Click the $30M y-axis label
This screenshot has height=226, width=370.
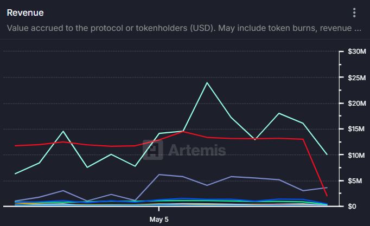357,51
